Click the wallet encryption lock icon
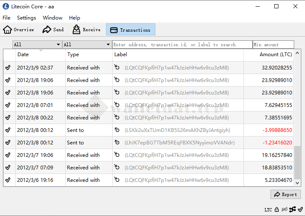 [x=276, y=209]
